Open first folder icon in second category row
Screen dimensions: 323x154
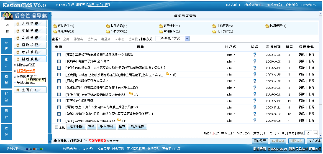coord(55,31)
